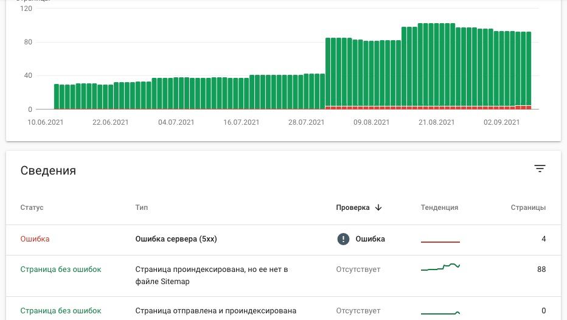Click the 120 y-axis label
The width and height of the screenshot is (567, 320).
26,9
